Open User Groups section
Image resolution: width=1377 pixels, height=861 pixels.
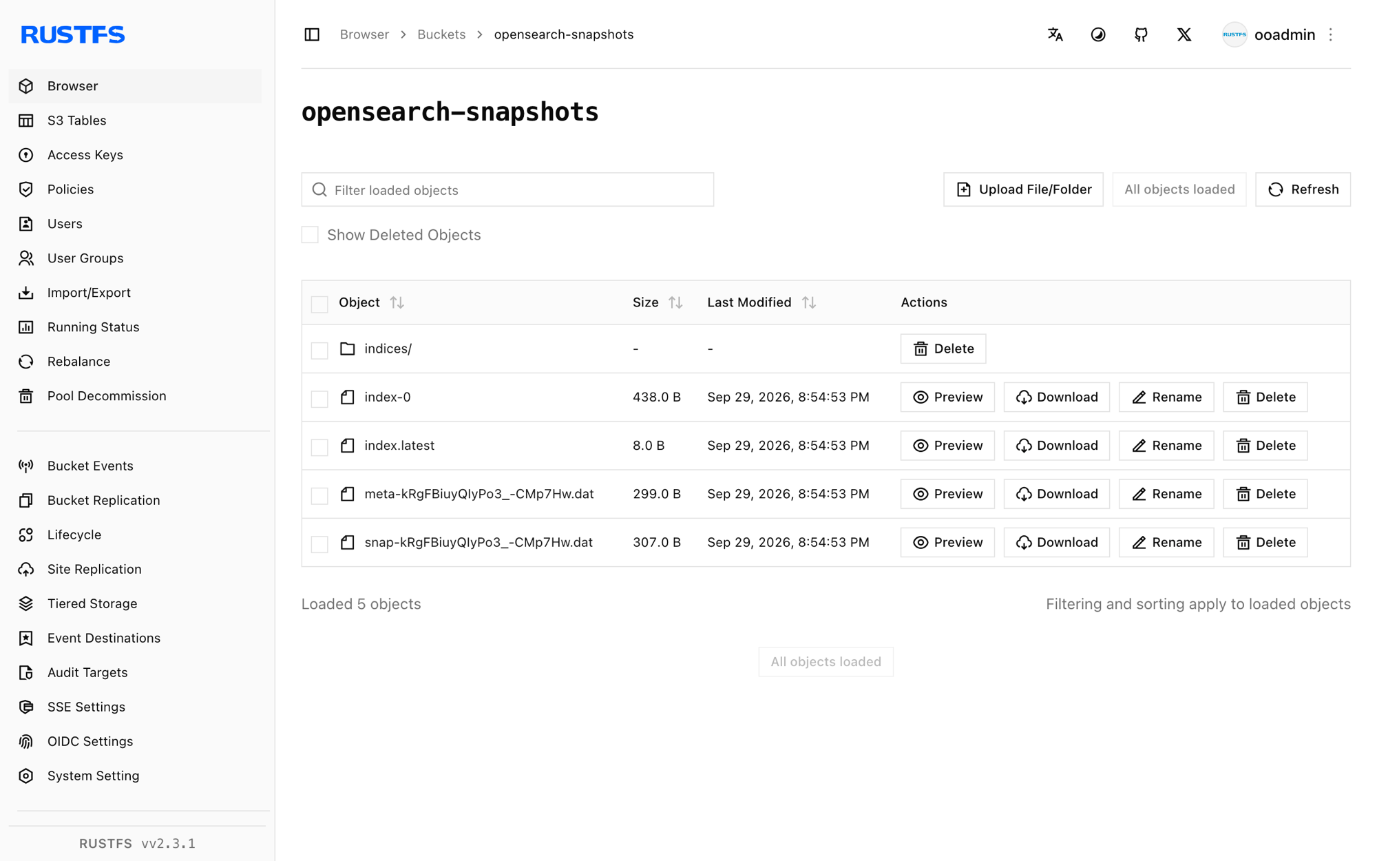(135, 258)
